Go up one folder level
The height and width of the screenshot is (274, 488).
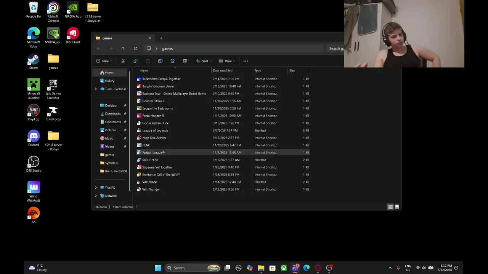(x=123, y=48)
